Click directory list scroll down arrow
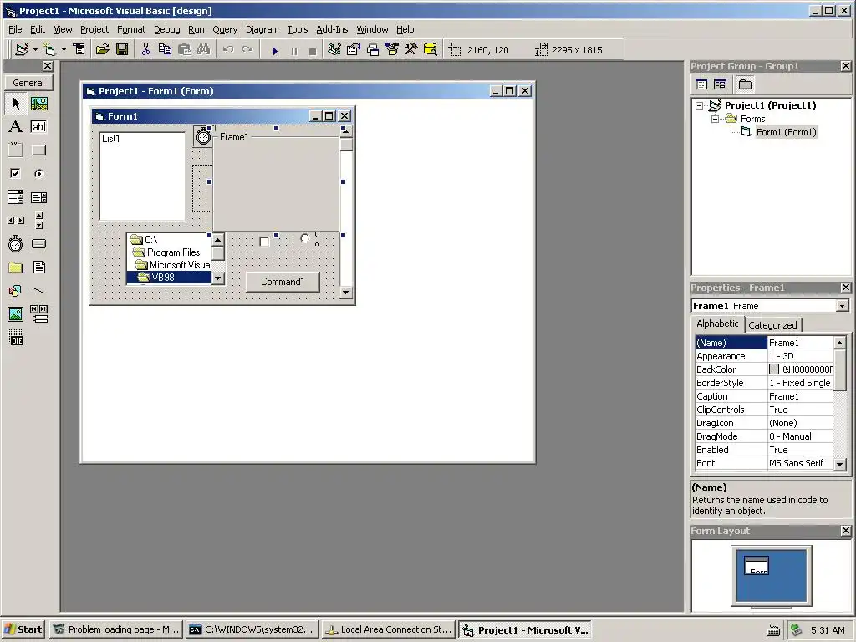Image resolution: width=856 pixels, height=642 pixels. click(x=218, y=278)
